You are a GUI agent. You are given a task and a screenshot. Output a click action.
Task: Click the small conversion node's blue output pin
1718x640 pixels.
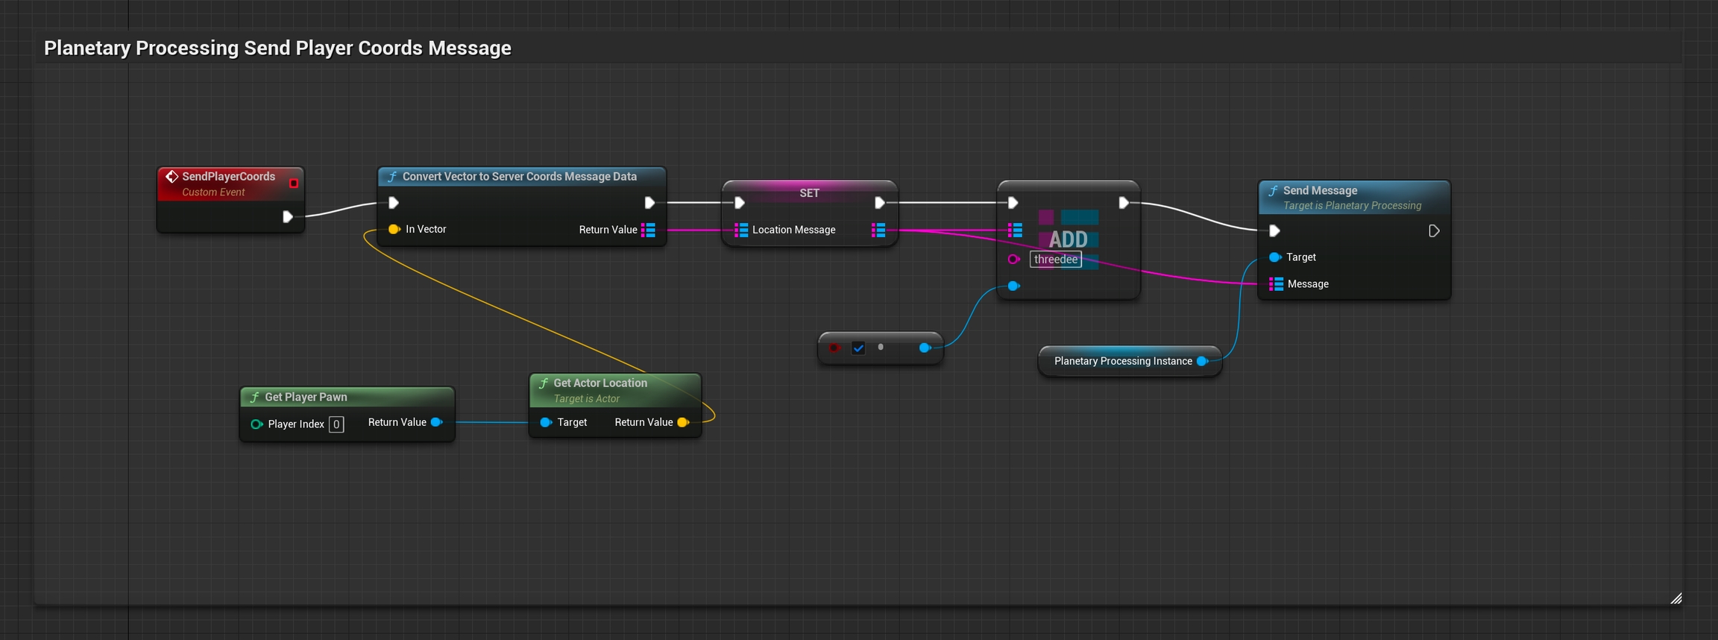925,348
